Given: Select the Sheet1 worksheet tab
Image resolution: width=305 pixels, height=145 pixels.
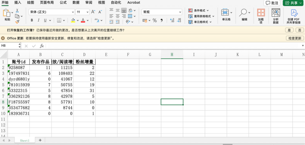Looking at the screenshot, I should pyautogui.click(x=25, y=140).
